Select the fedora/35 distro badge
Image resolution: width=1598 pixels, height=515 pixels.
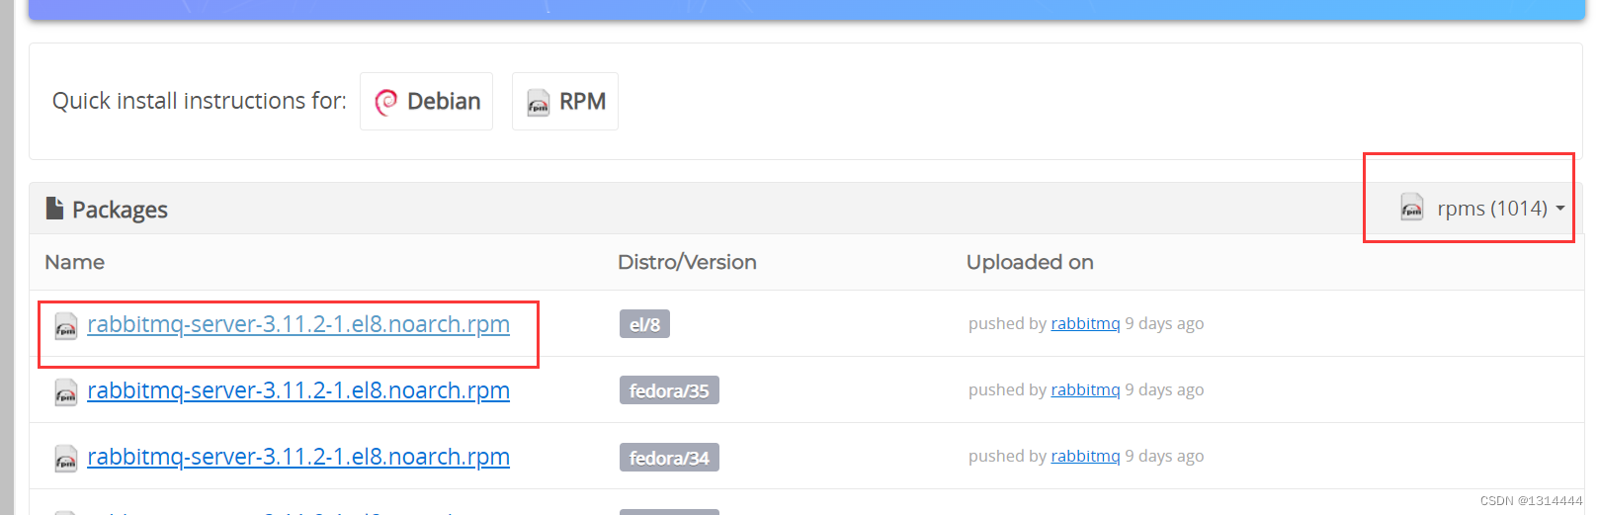[x=669, y=390]
